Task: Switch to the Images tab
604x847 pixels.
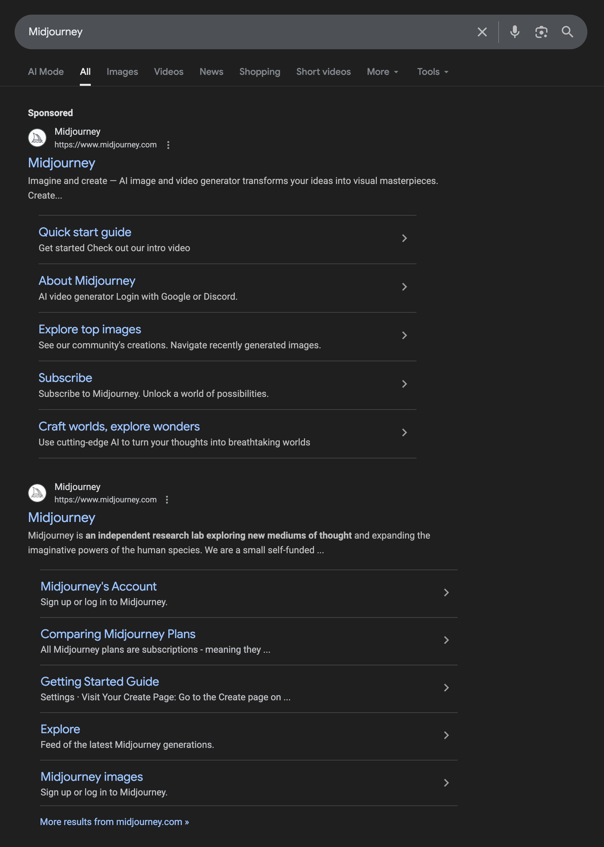Action: coord(122,72)
